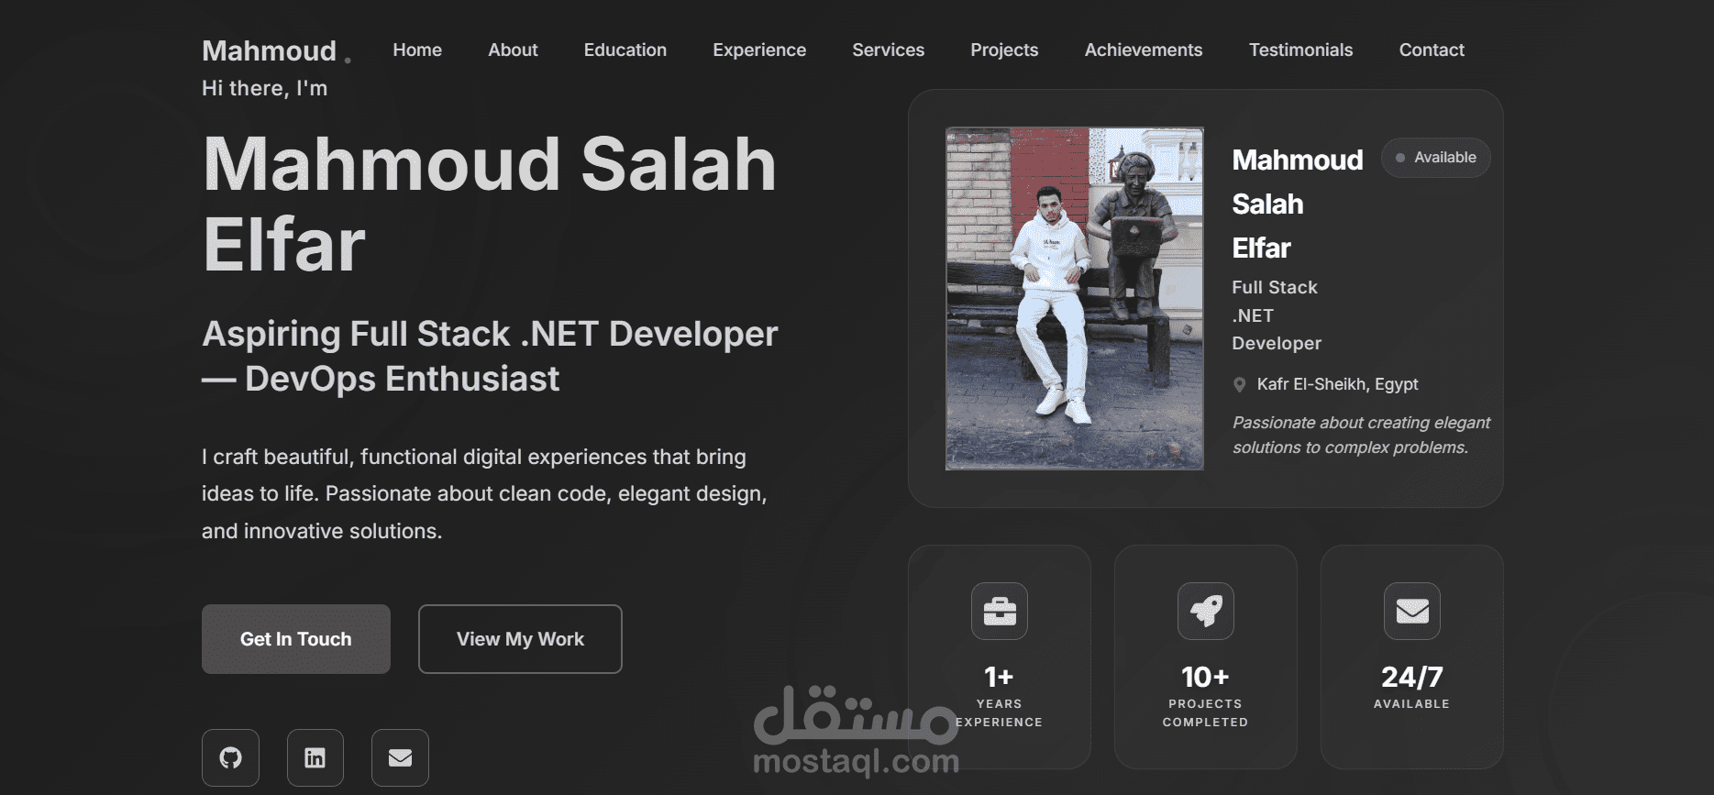Click the Available status badge
The width and height of the screenshot is (1714, 795).
click(x=1436, y=158)
